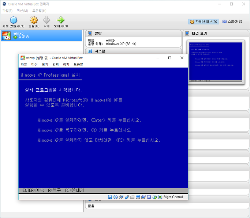Click the optical disc status icon

[x=116, y=197]
